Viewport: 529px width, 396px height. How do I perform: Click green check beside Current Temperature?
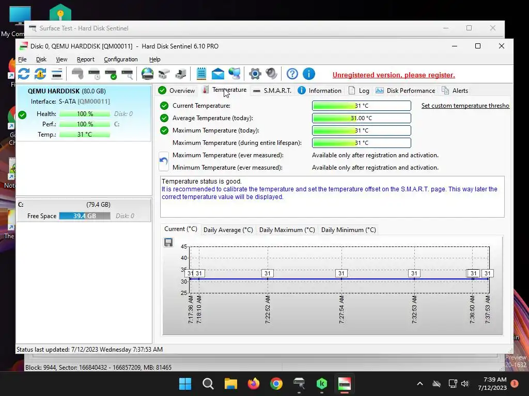click(x=164, y=106)
